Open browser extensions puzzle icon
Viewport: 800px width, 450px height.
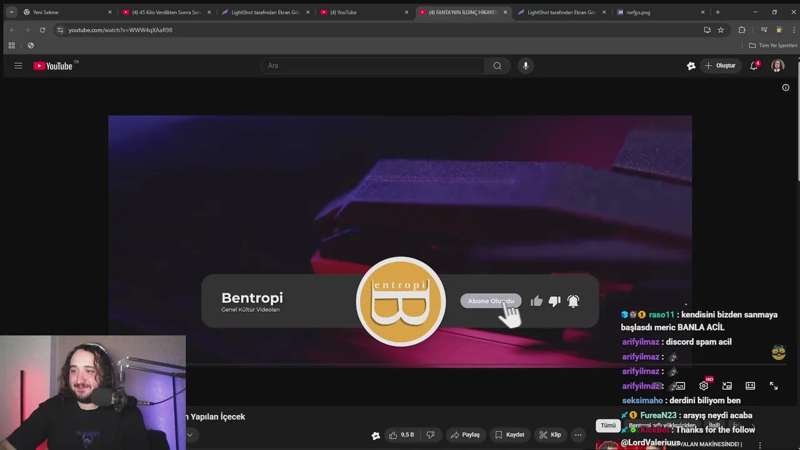tap(742, 30)
